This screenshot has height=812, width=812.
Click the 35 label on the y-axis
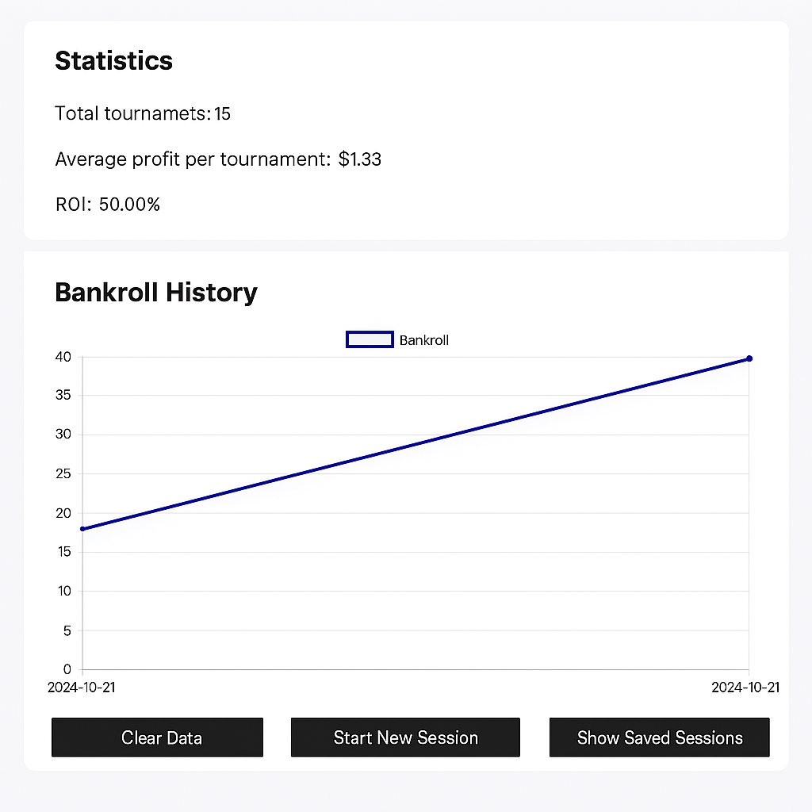[x=63, y=396]
